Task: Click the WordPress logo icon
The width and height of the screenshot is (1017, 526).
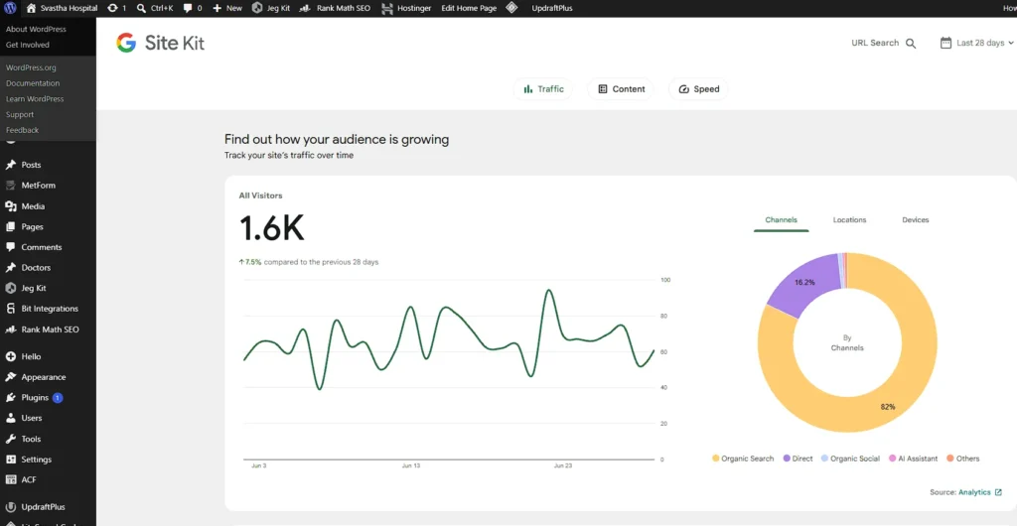Action: 10,8
